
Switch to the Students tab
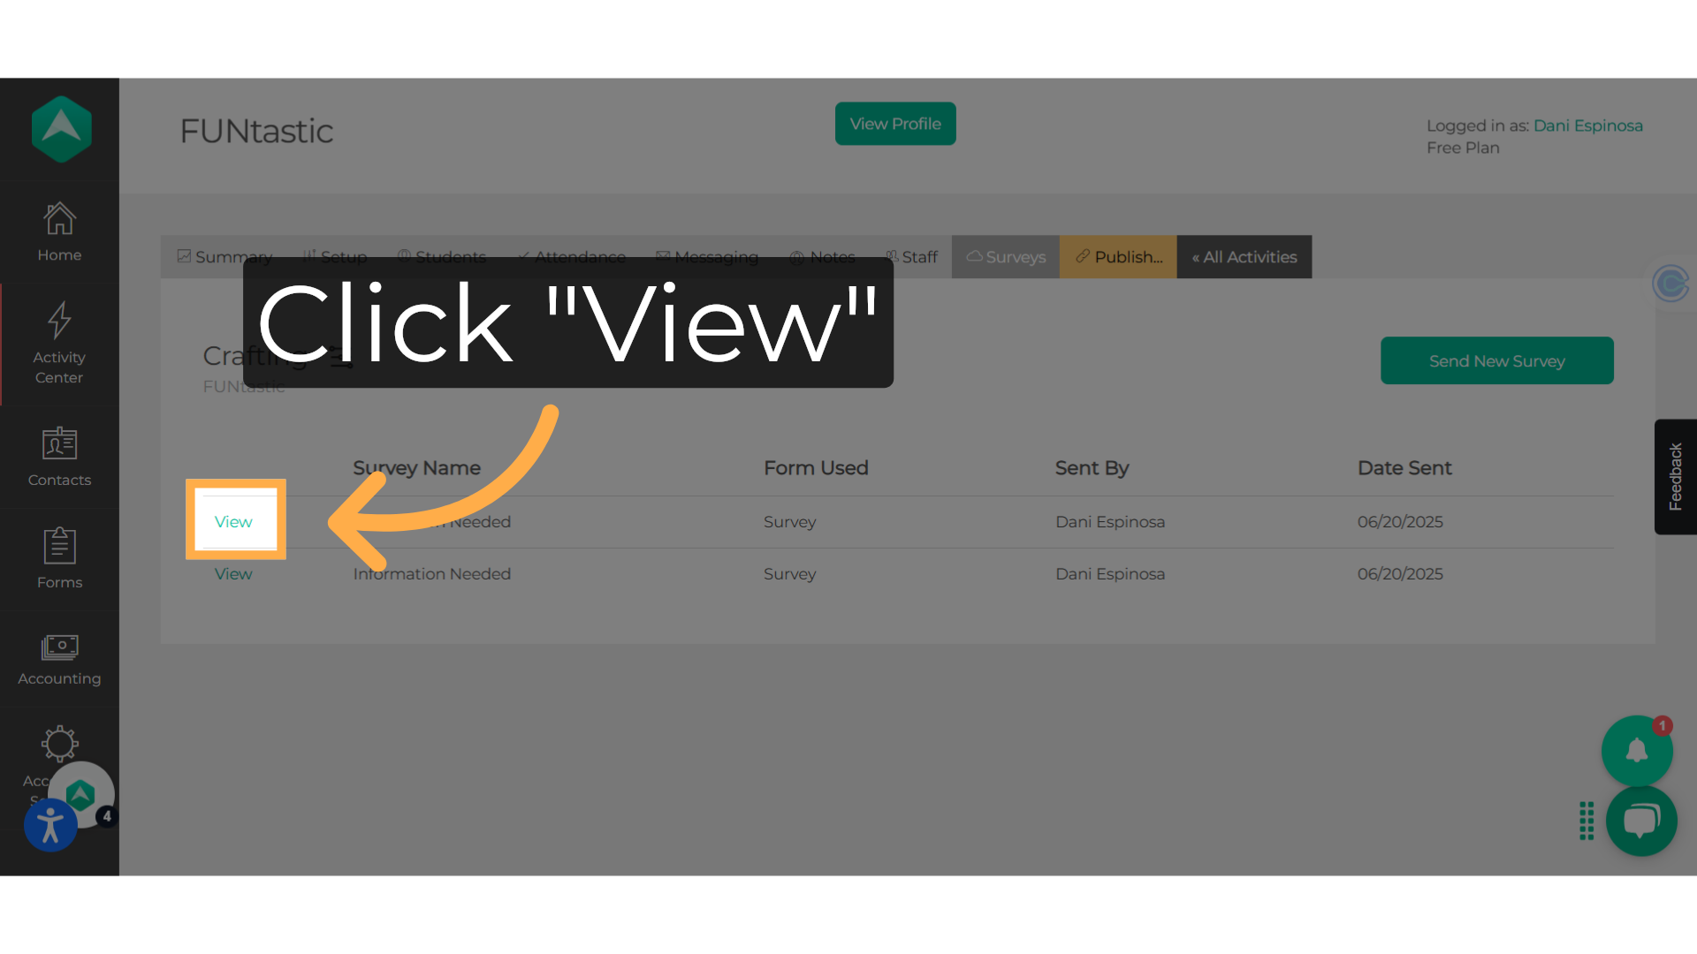441,257
